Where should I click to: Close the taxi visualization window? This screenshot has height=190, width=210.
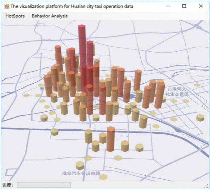(x=201, y=6)
